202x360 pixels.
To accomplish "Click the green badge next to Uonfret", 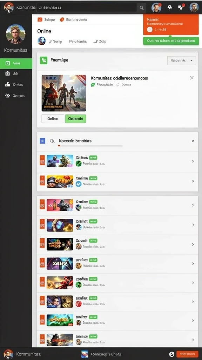I will [93, 298].
